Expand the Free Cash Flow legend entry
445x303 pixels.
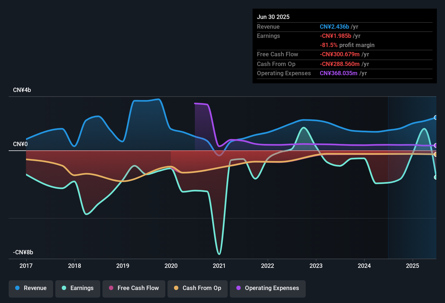[134, 288]
